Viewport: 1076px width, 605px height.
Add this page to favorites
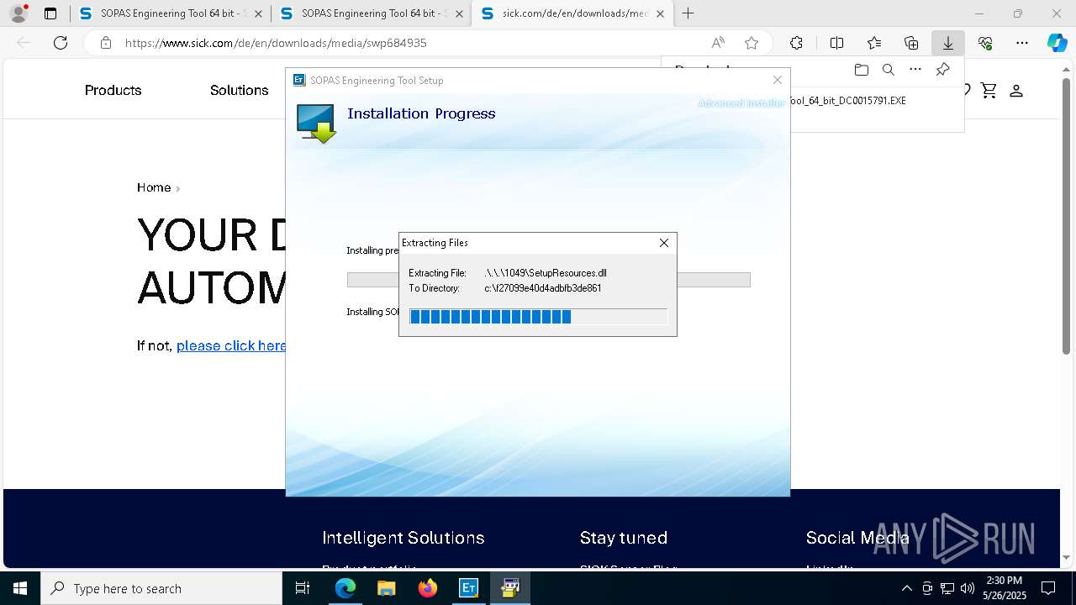752,43
